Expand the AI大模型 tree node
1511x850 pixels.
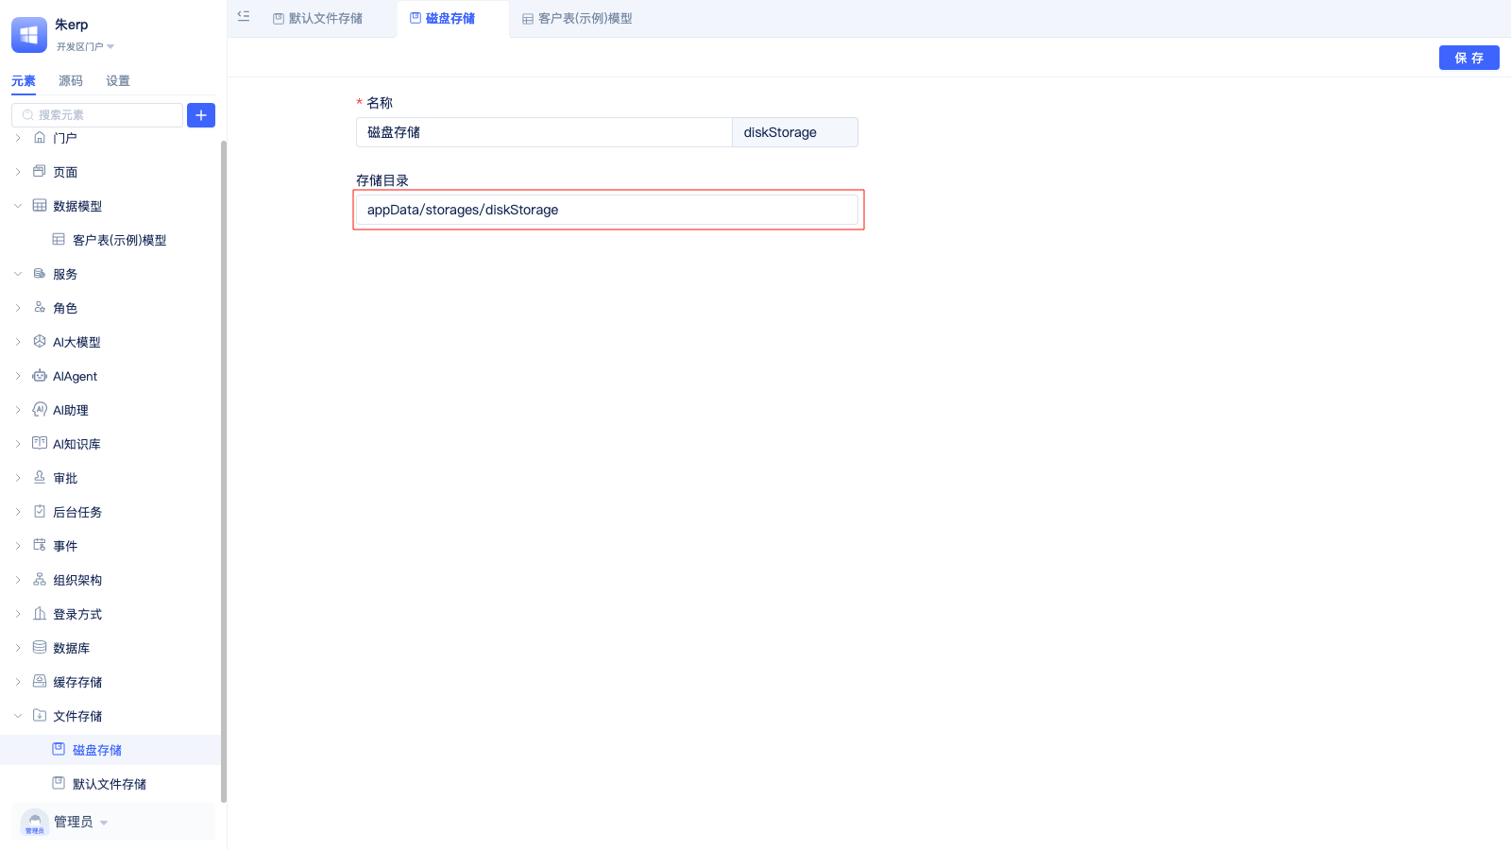[18, 342]
